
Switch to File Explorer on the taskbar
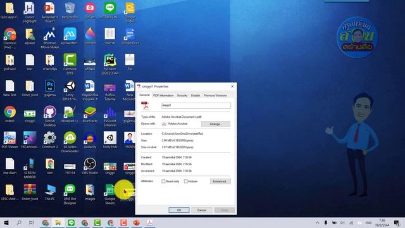tap(58, 222)
